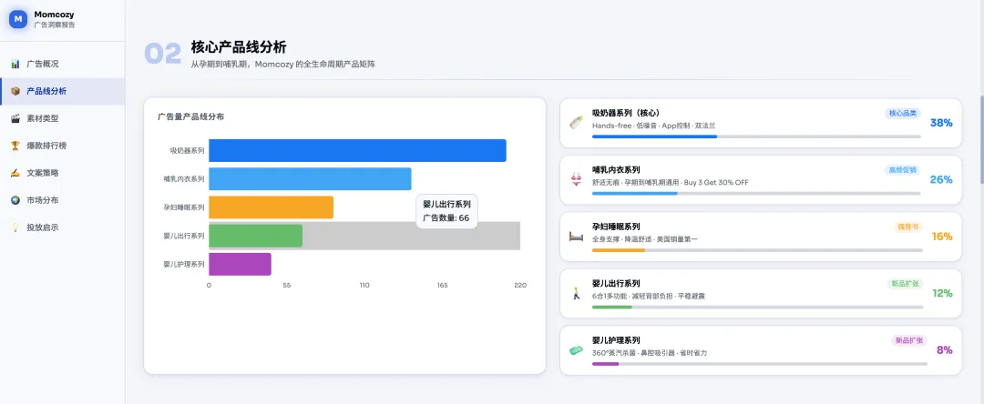The width and height of the screenshot is (984, 404).
Task: Click the orange 孕妇睡眠系列 bar
Action: tap(272, 207)
